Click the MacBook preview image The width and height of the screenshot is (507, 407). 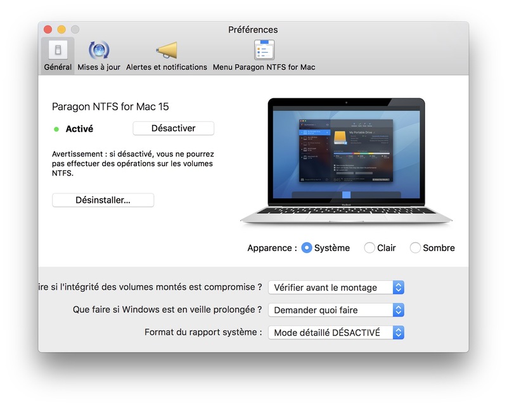pyautogui.click(x=346, y=161)
